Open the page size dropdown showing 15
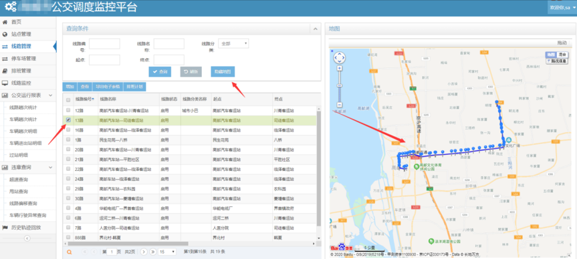This screenshot has height=259, width=577. click(x=167, y=252)
